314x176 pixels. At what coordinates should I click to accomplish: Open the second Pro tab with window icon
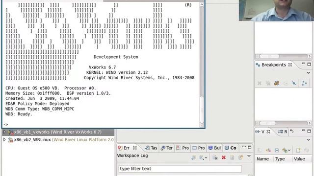point(198,148)
